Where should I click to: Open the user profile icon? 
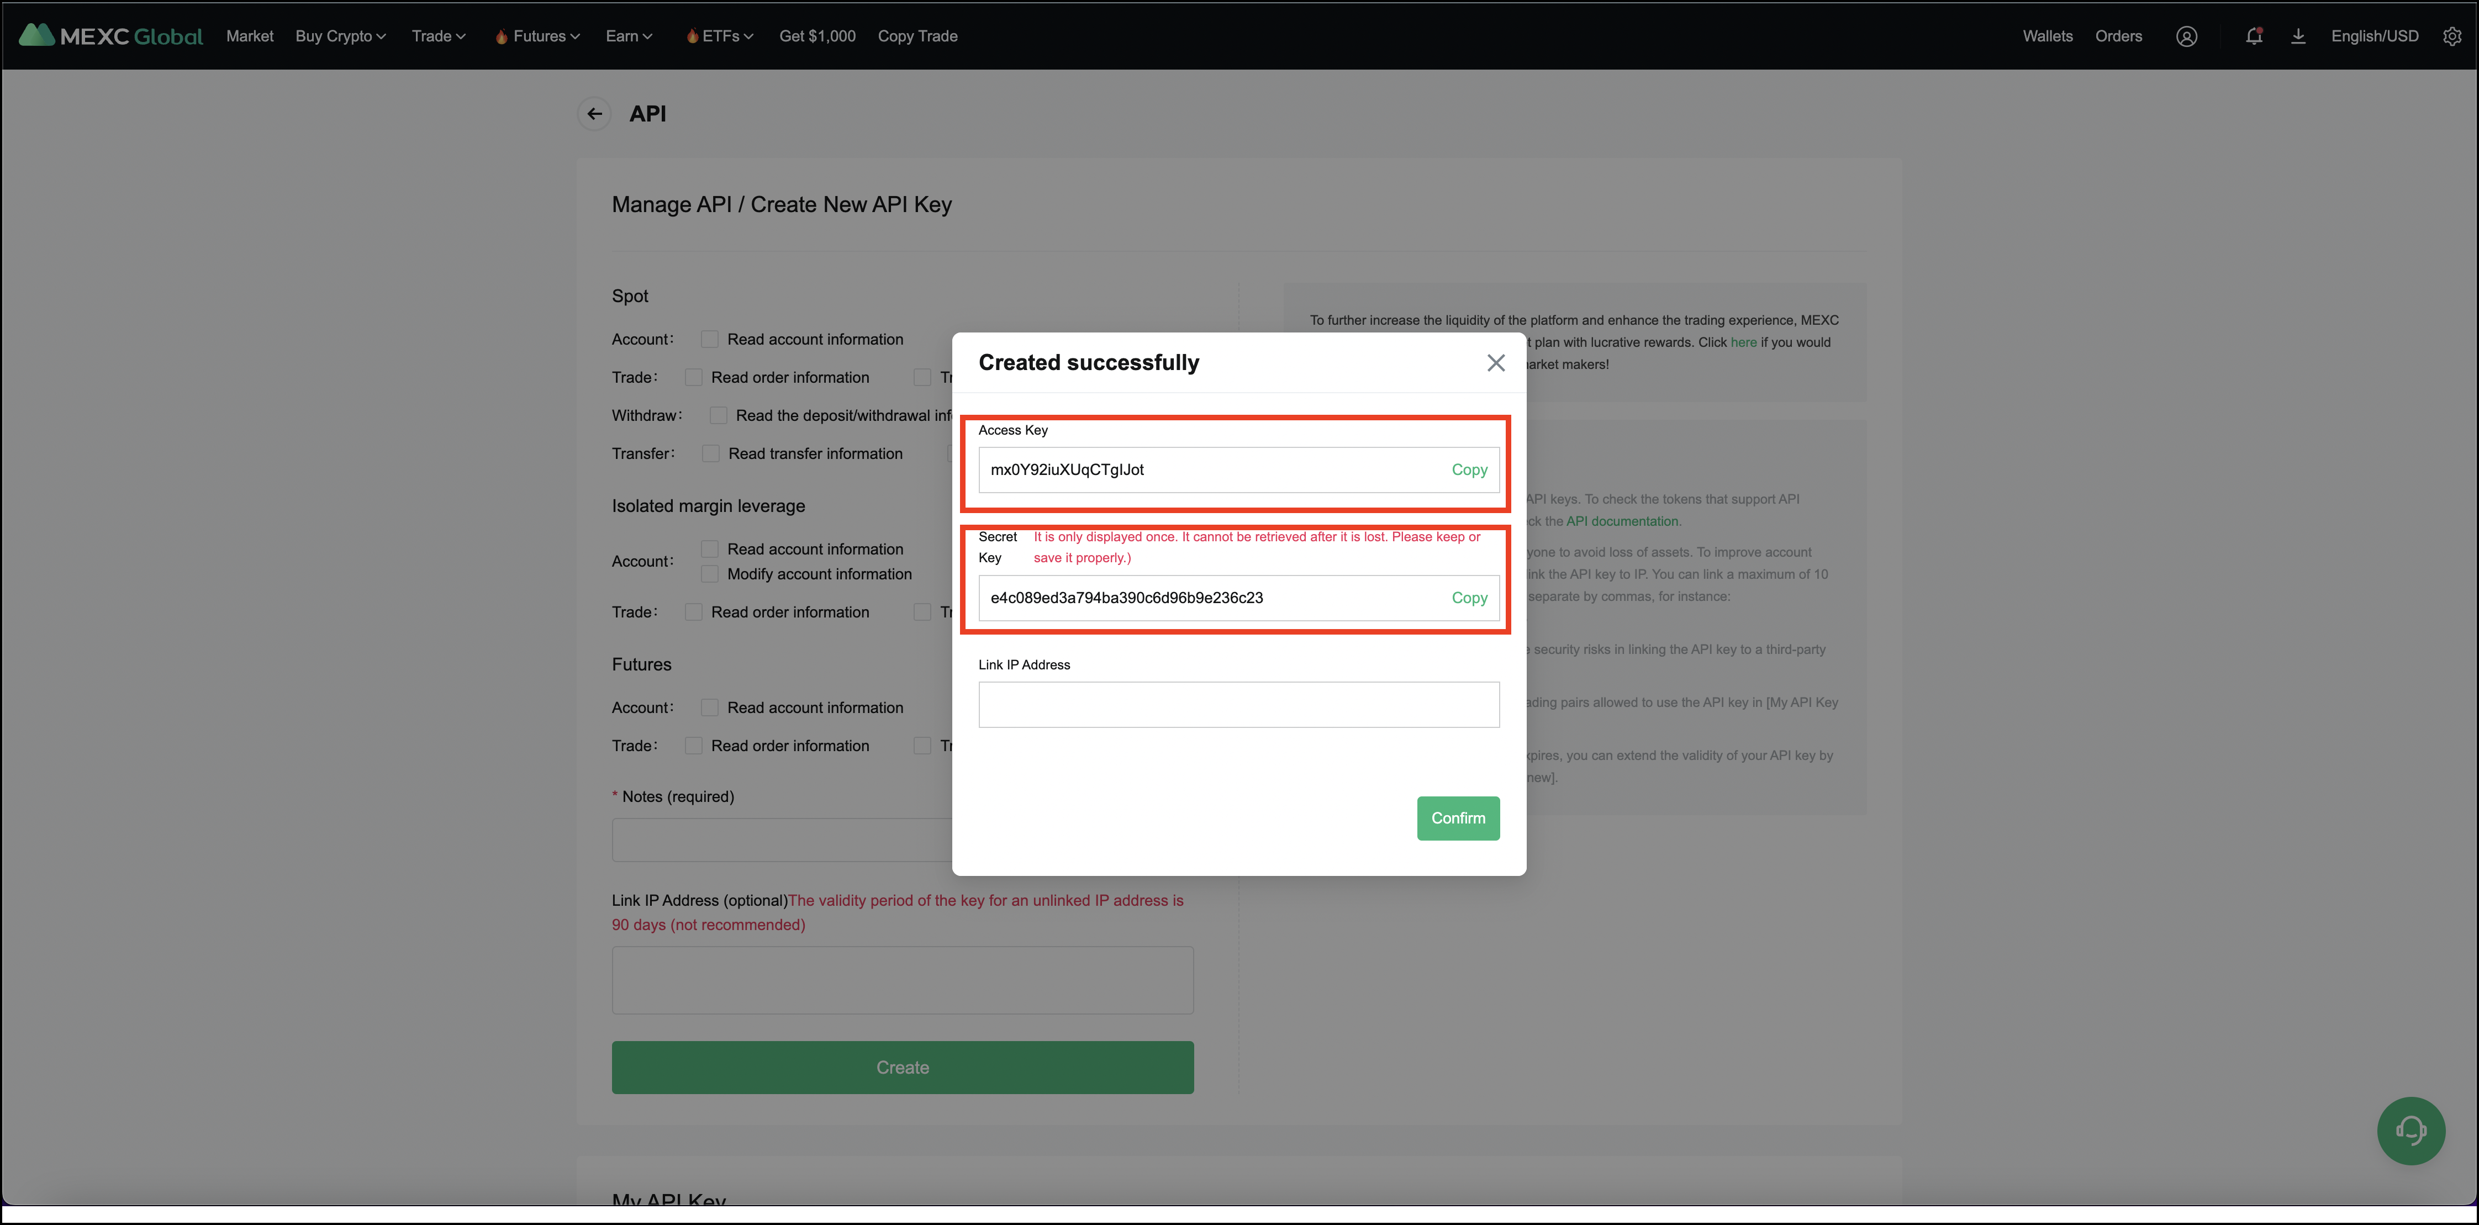[2186, 36]
